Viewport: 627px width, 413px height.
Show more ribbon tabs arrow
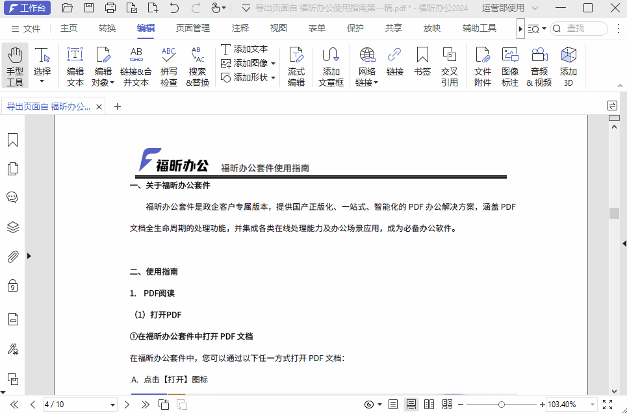click(520, 29)
